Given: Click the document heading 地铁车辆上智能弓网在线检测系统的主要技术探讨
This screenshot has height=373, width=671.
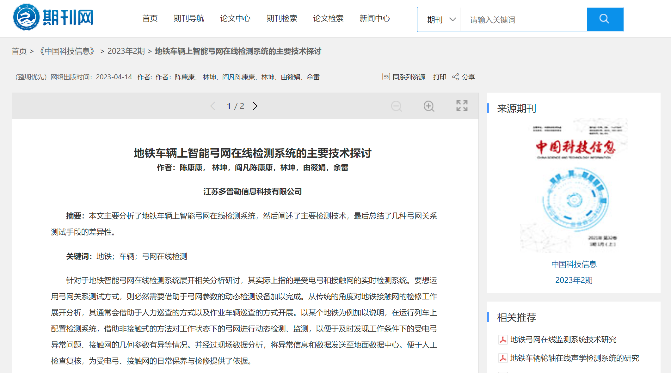Looking at the screenshot, I should point(253,153).
